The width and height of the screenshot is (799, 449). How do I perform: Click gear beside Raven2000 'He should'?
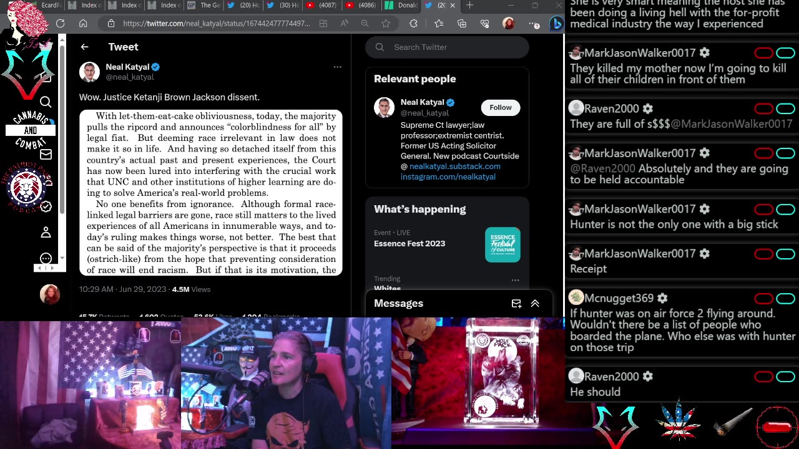[x=648, y=376]
